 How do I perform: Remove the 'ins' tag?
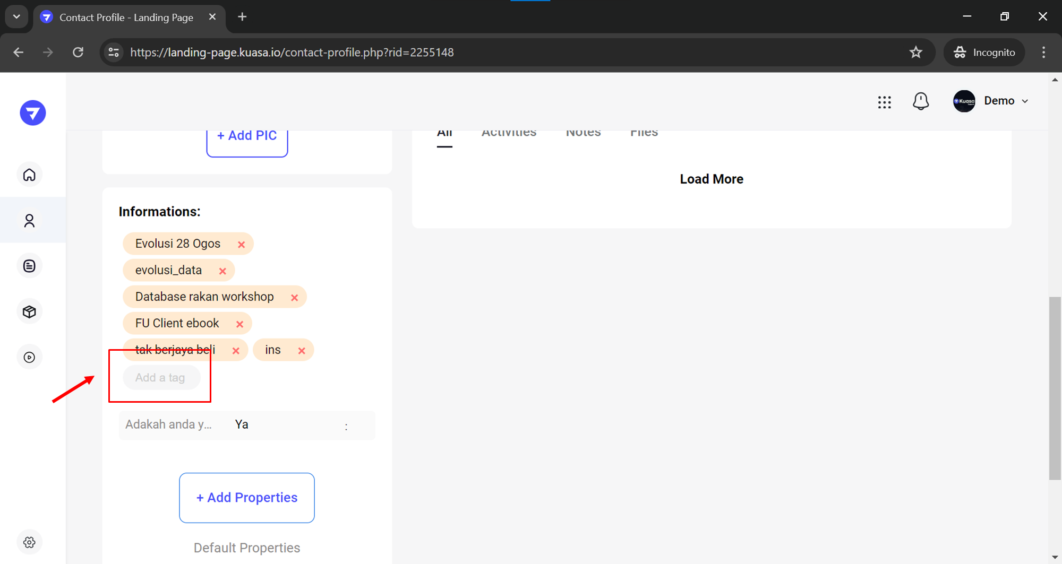click(x=302, y=351)
